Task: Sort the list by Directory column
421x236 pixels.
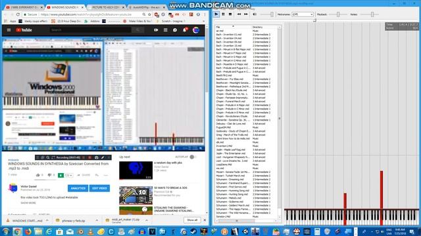Action: tap(264, 27)
